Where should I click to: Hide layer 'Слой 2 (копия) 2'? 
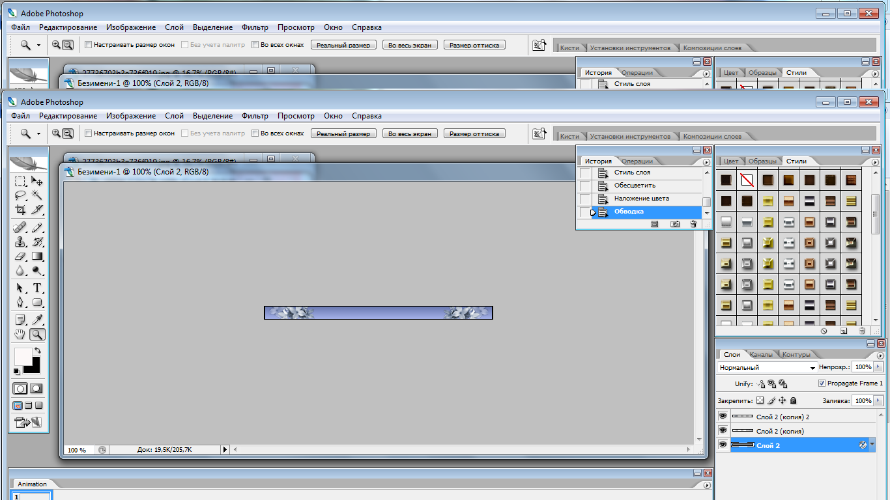pyautogui.click(x=723, y=417)
